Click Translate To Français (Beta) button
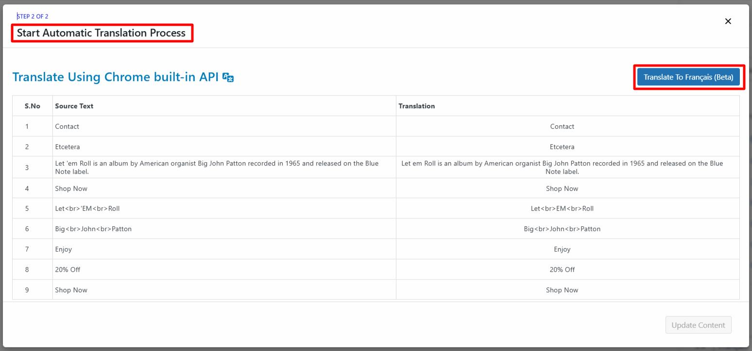This screenshot has width=752, height=351. coord(688,77)
